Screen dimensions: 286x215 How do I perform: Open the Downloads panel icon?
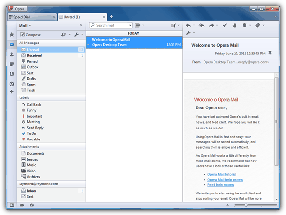click(12, 74)
